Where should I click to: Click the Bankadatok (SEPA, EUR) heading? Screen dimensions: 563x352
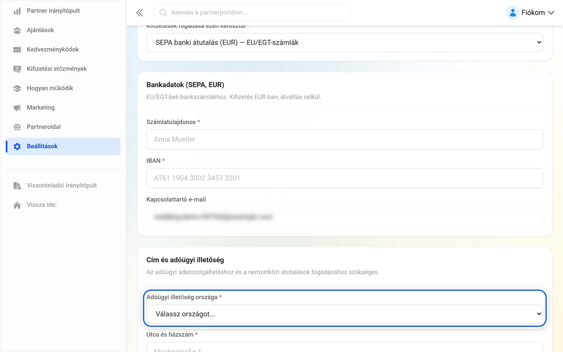point(185,85)
